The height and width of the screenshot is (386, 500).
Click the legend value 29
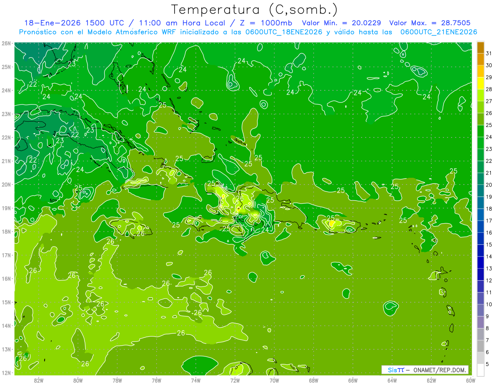[489, 77]
